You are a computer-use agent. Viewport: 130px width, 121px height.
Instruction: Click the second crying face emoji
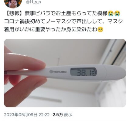pyautogui.click(x=117, y=14)
